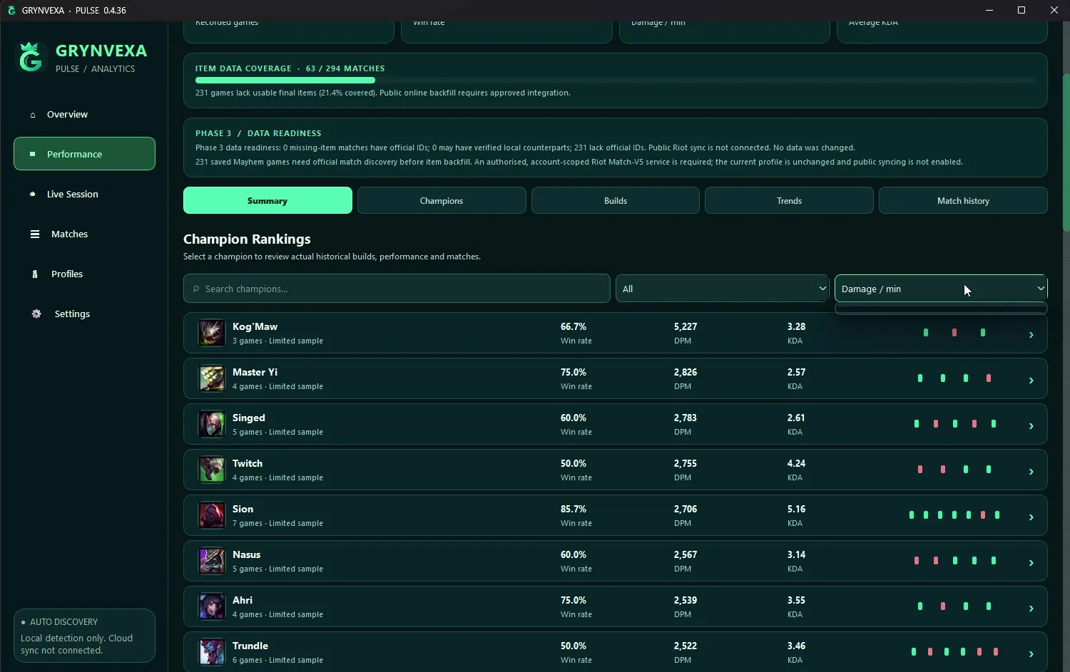1070x672 pixels.
Task: Click the Ahri champion portrait
Action: [x=211, y=606]
